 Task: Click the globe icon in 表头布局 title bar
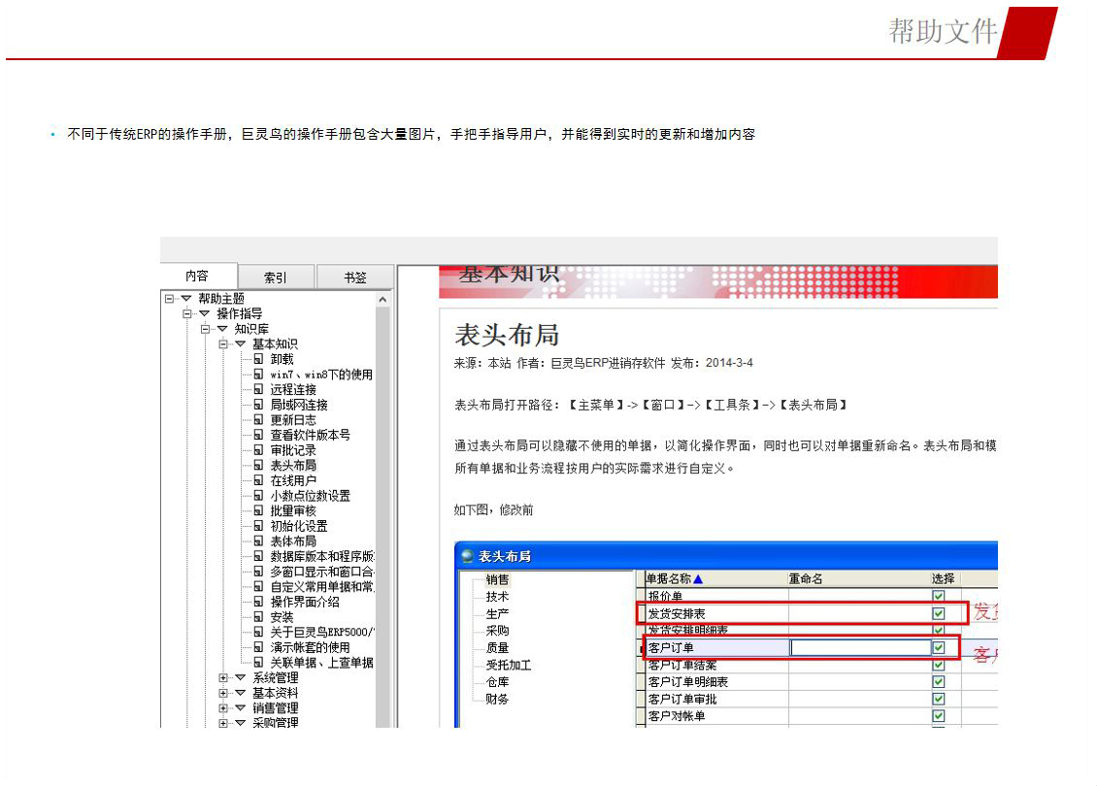(468, 557)
